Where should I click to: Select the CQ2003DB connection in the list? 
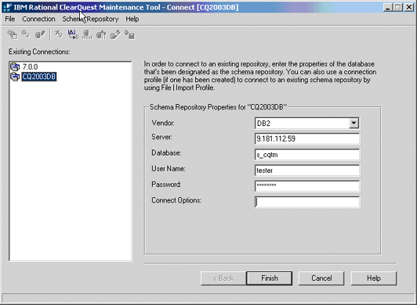coord(39,77)
